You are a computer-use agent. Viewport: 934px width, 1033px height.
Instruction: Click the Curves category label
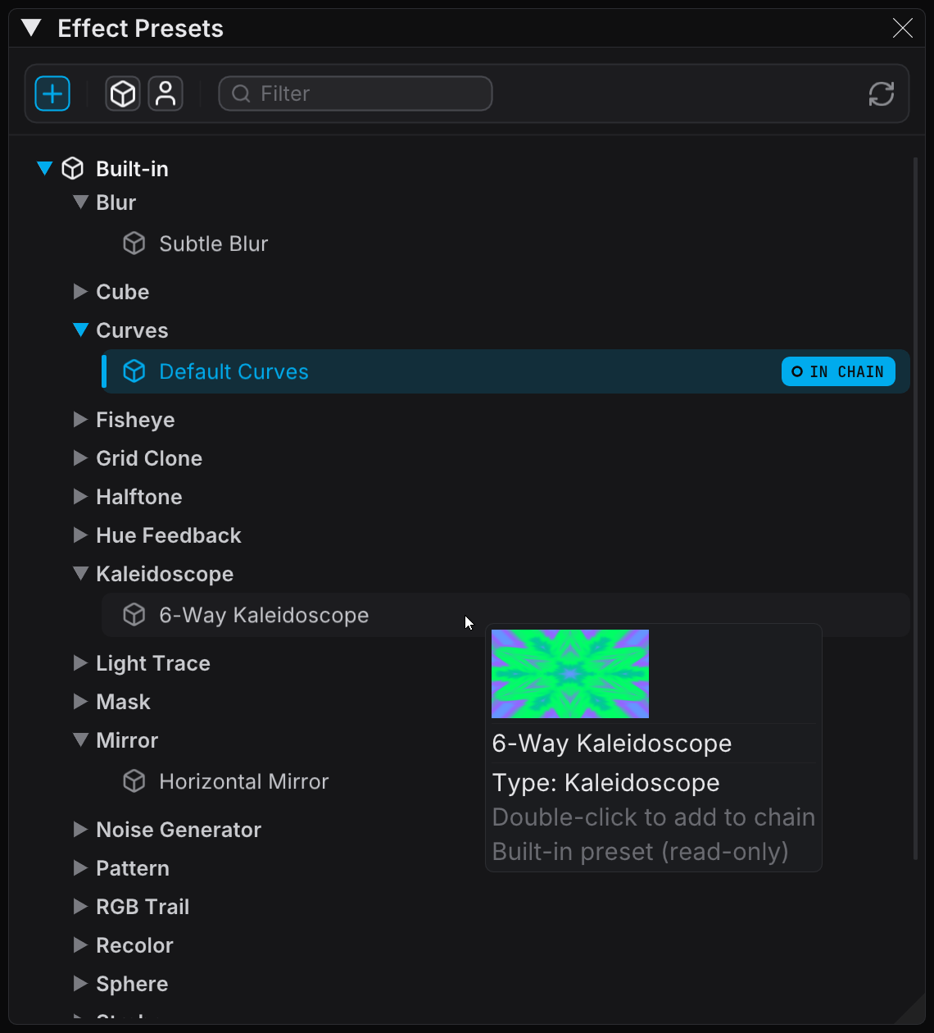132,330
